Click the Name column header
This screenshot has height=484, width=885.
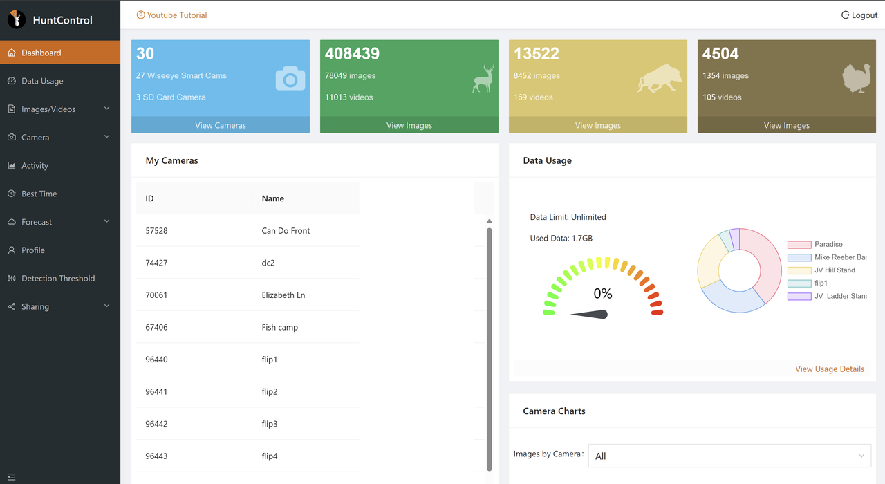tap(306, 198)
